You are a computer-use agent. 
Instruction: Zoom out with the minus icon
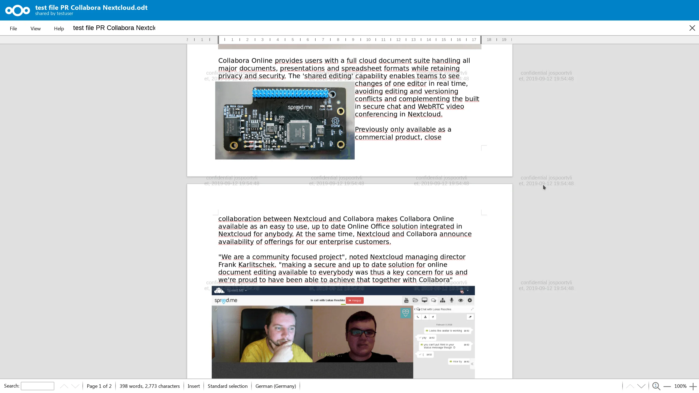point(667,386)
